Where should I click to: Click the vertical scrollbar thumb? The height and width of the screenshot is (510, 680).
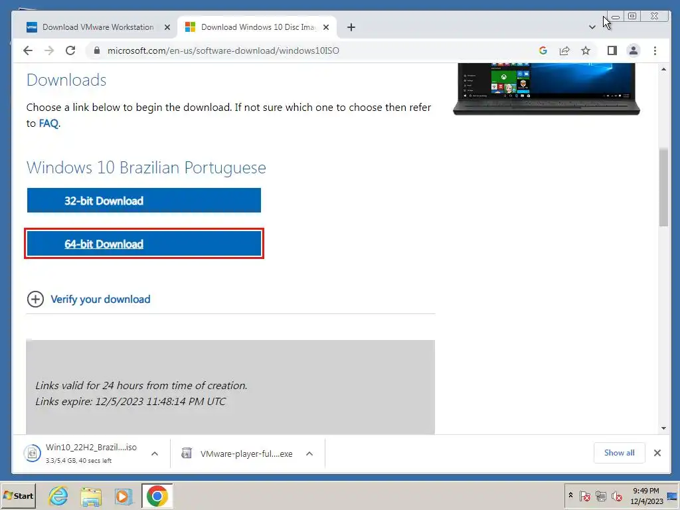(663, 187)
